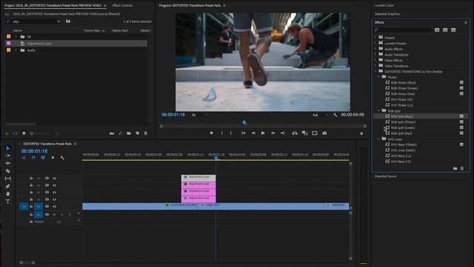This screenshot has width=474, height=267.
Task: Open Essential Graphics panel tab
Action: tap(387, 14)
